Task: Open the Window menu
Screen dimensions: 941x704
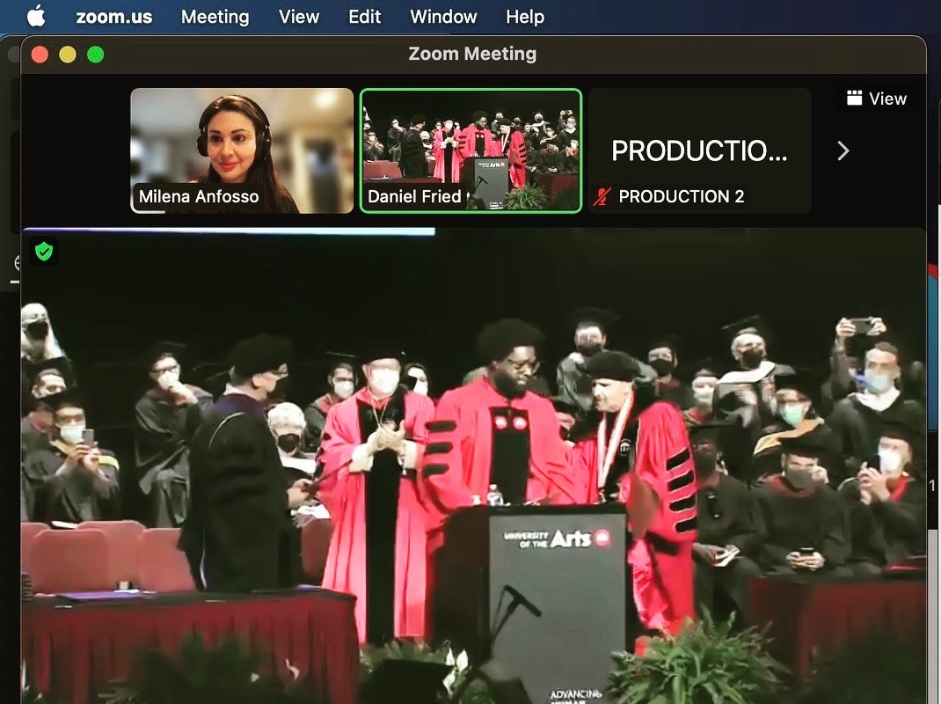Action: 443,17
